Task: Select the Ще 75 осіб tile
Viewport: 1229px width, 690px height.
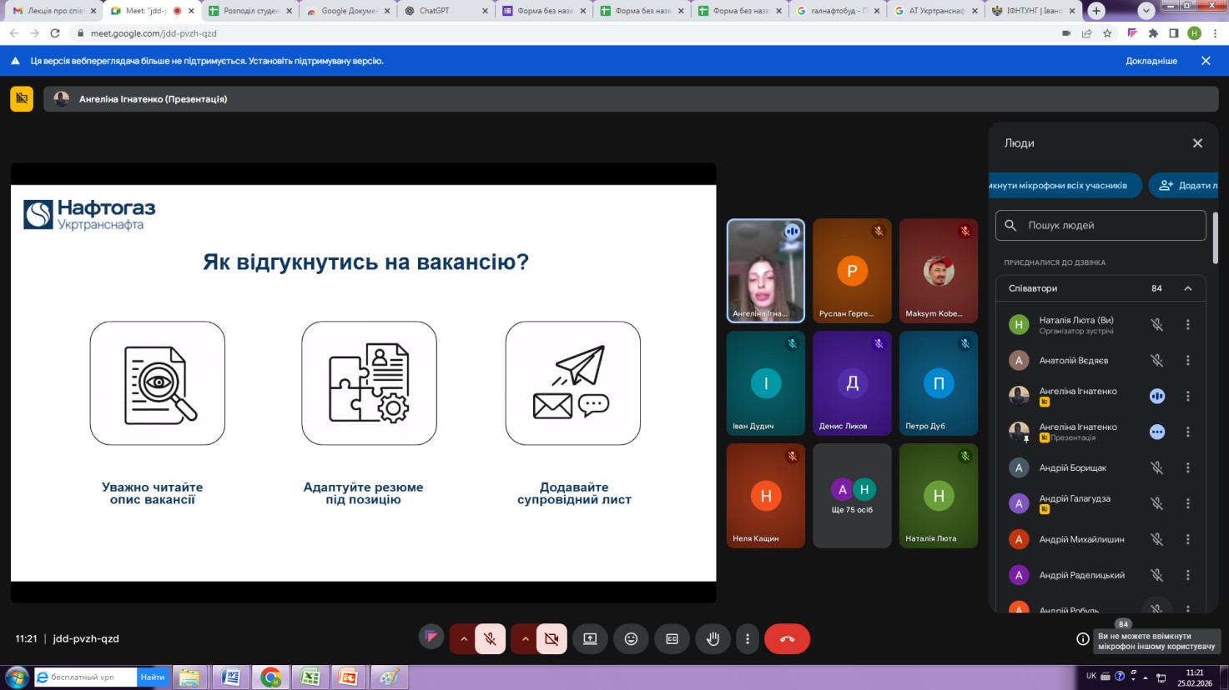Action: (852, 496)
